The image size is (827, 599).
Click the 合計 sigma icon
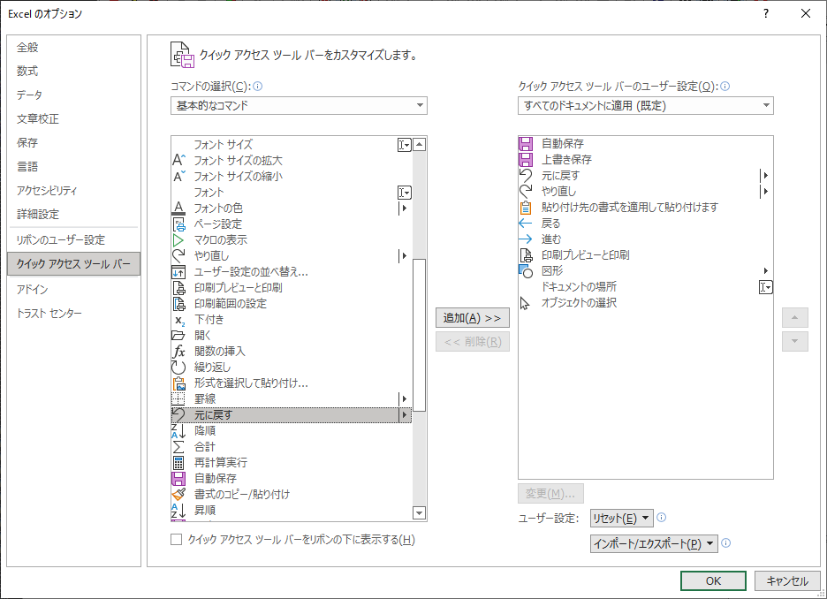(x=178, y=447)
